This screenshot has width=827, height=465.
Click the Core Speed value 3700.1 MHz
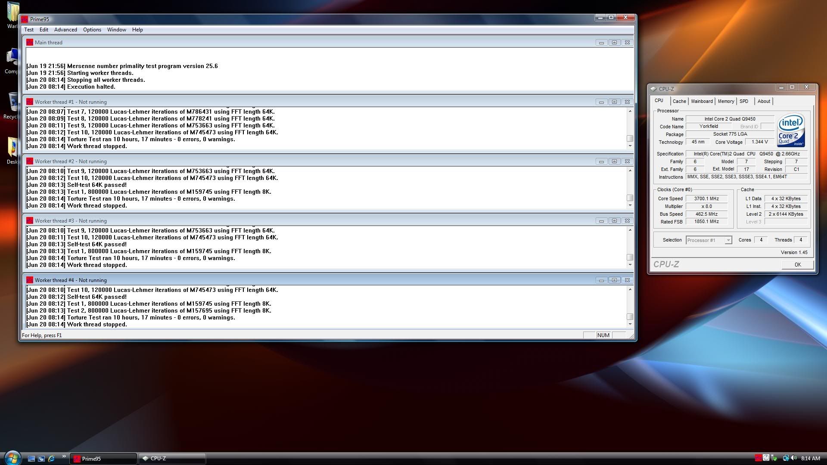coord(706,198)
